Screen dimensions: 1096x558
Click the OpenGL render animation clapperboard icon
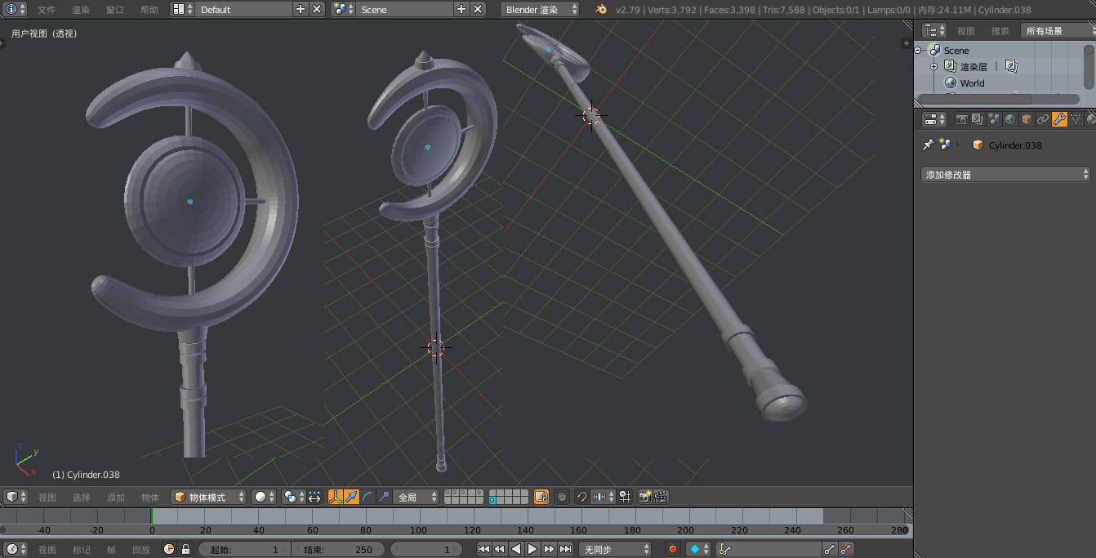pyautogui.click(x=661, y=497)
